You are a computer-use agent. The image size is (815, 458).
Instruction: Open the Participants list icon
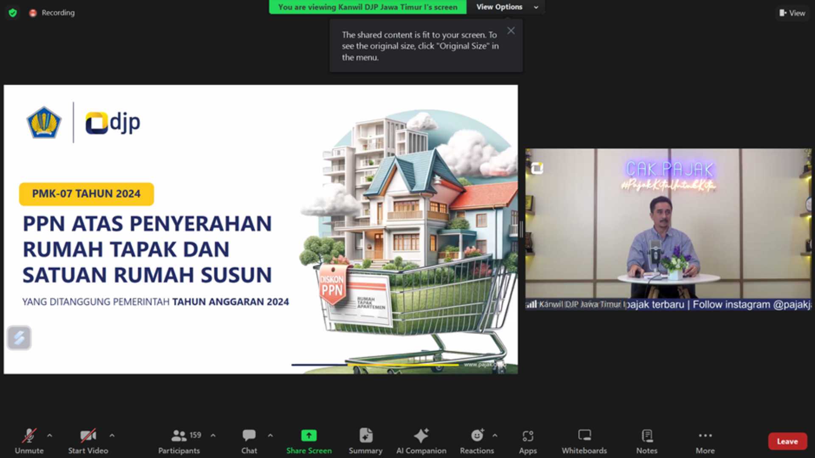pyautogui.click(x=179, y=436)
